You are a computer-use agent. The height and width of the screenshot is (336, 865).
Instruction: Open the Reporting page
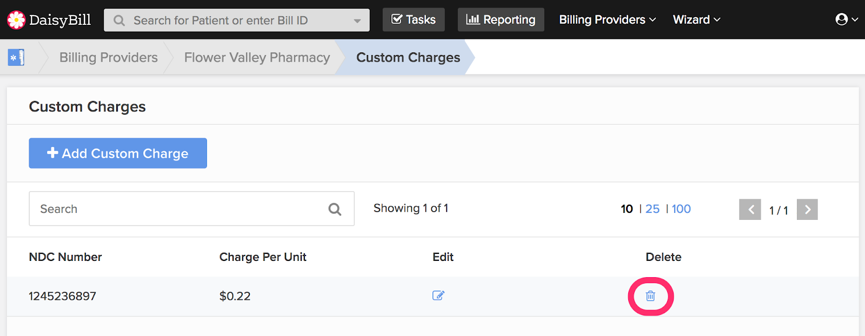tap(501, 19)
